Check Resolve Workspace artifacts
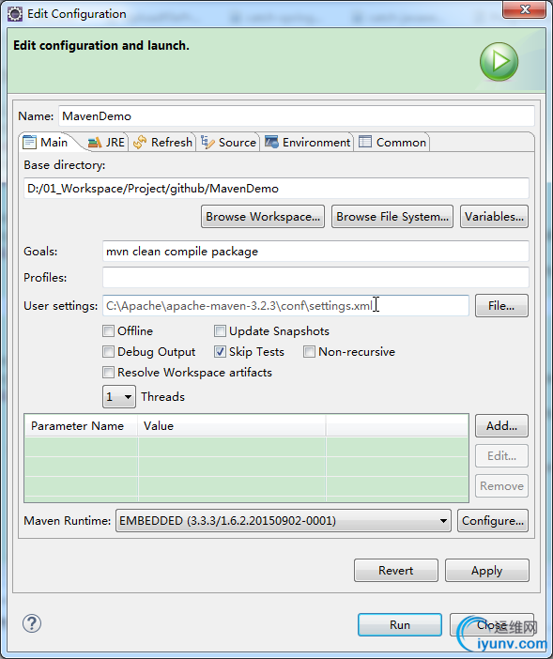 click(108, 373)
